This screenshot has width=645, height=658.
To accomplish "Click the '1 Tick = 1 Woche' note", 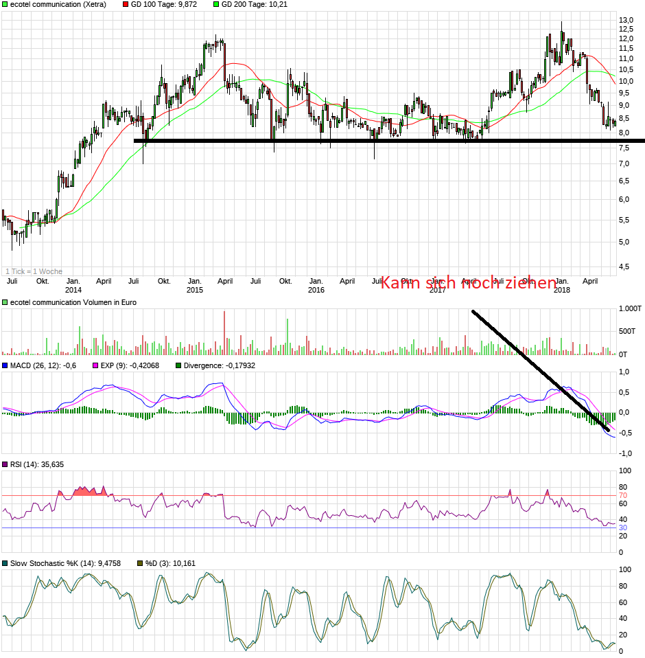I will click(x=34, y=271).
